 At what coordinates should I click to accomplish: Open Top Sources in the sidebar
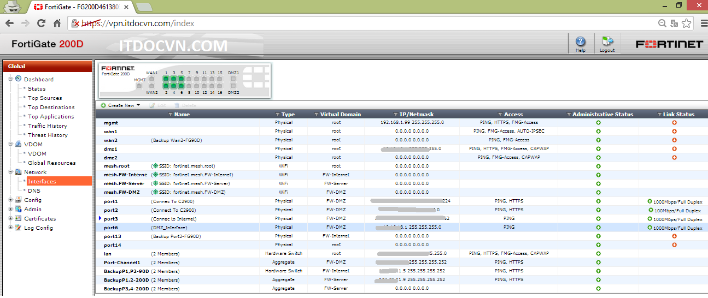tap(45, 98)
